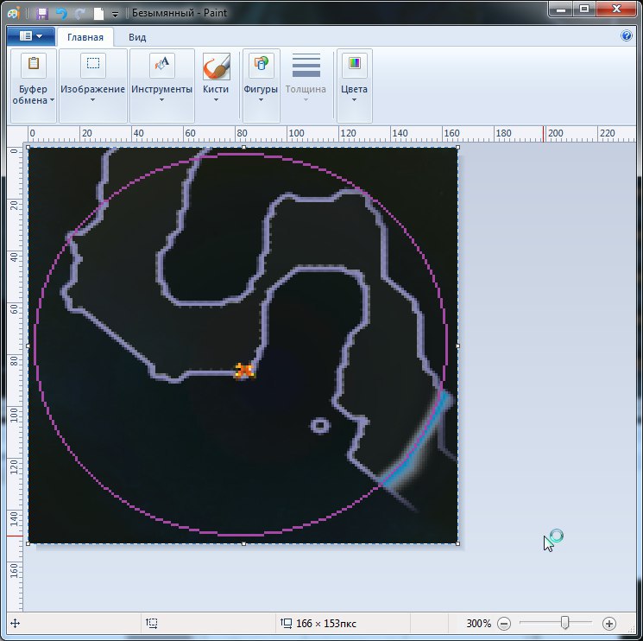Screen dimensions: 643x641
Task: Open the Paint application menu button
Action: pos(31,36)
